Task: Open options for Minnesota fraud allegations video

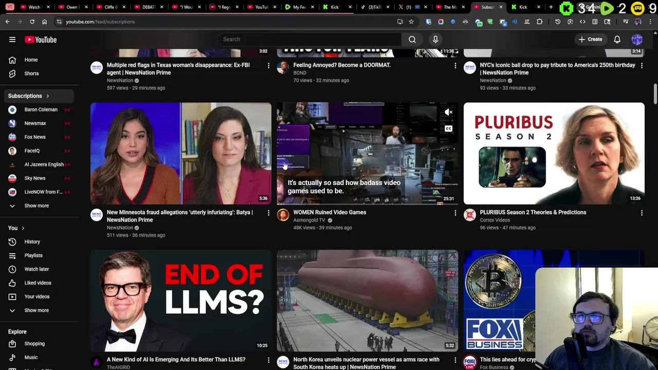Action: tap(268, 213)
